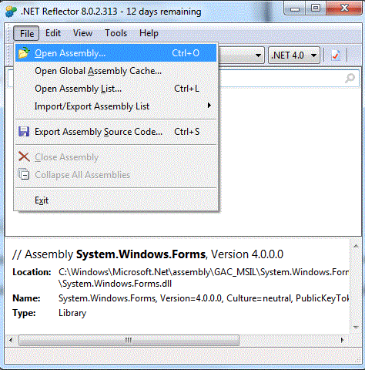
Task: Expand the Import/Export Assembly List submenu
Action: [x=116, y=106]
